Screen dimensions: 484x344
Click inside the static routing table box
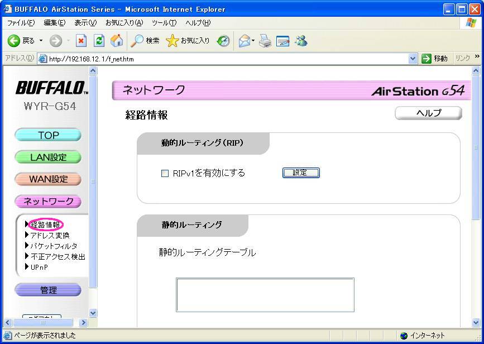[265, 295]
